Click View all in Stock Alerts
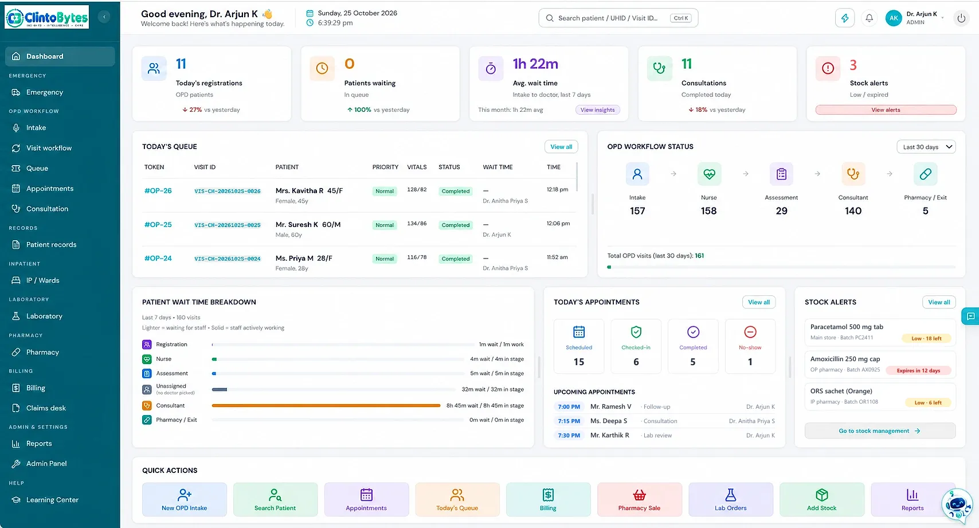The height and width of the screenshot is (528, 979). coord(939,302)
